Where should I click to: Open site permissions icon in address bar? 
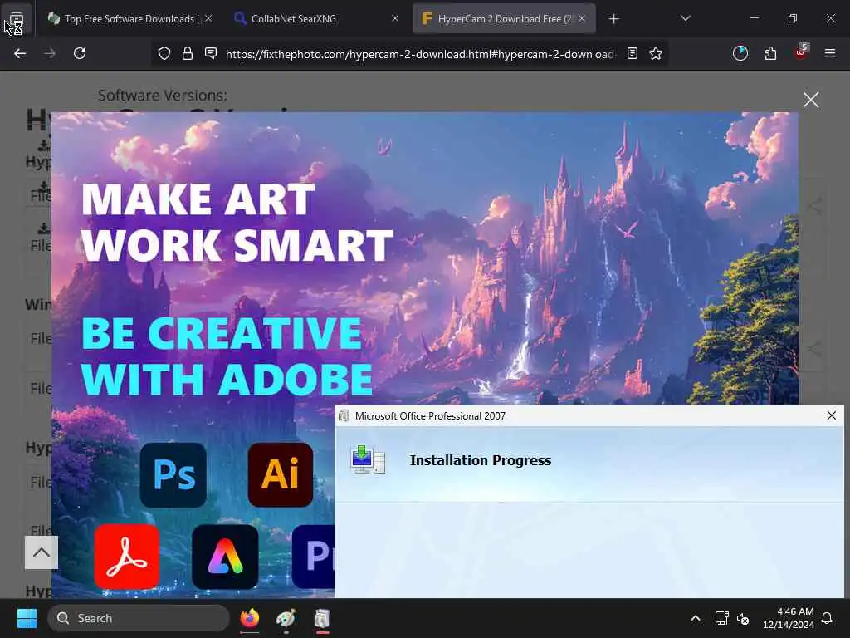click(x=211, y=53)
